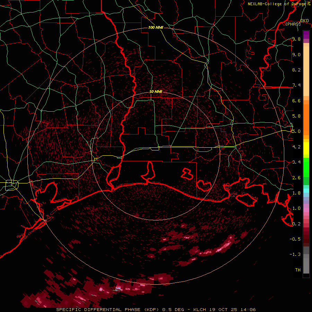Click the 3.4 value on the scale
312x312 pixels.
coord(296,162)
